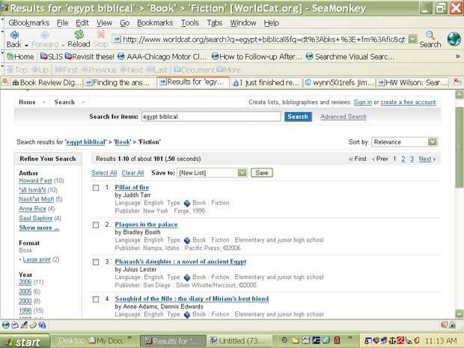Switch to the 'Finding the ans...' tab

(120, 82)
